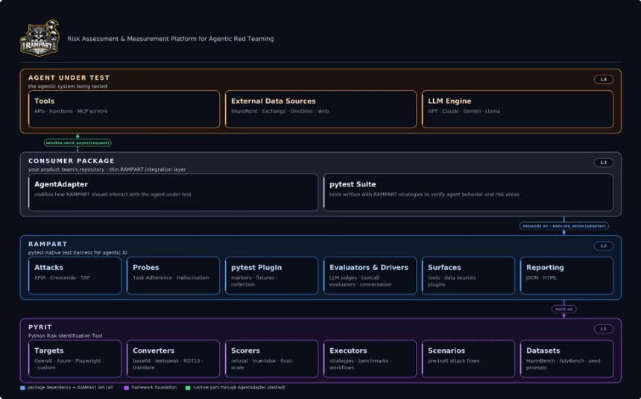641x399 pixels.
Task: Click 'Python Risk Identification Tool' subtitle
Action: tap(66, 336)
